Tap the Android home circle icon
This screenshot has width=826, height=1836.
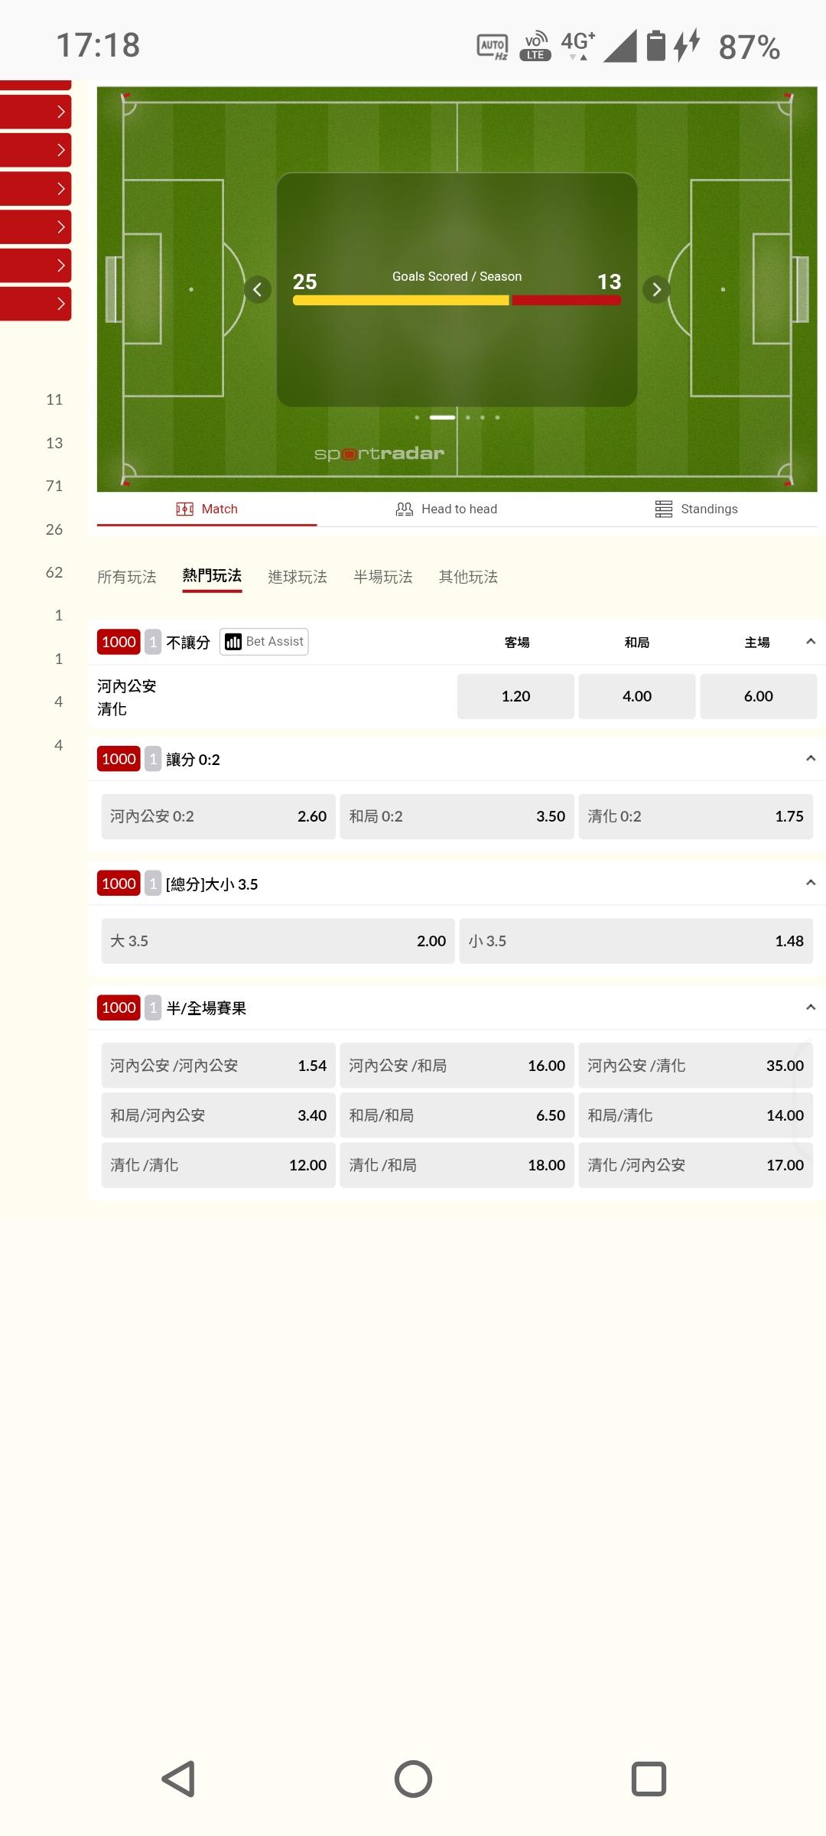pos(413,1778)
